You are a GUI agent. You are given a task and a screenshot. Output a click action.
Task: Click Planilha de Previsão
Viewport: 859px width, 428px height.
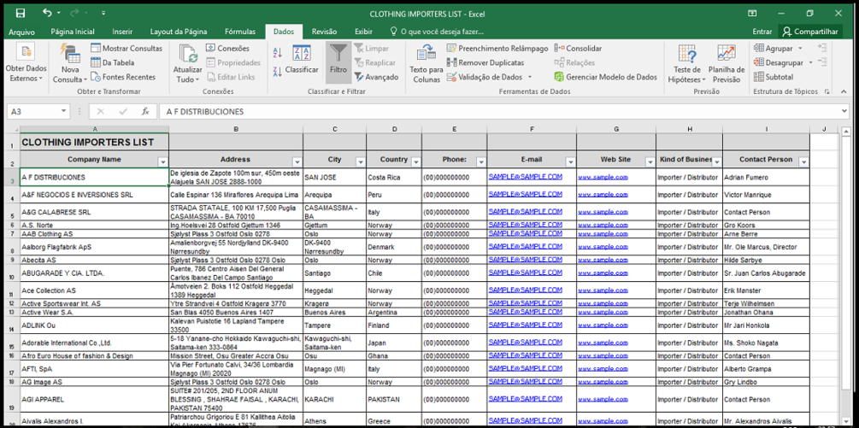point(727,64)
